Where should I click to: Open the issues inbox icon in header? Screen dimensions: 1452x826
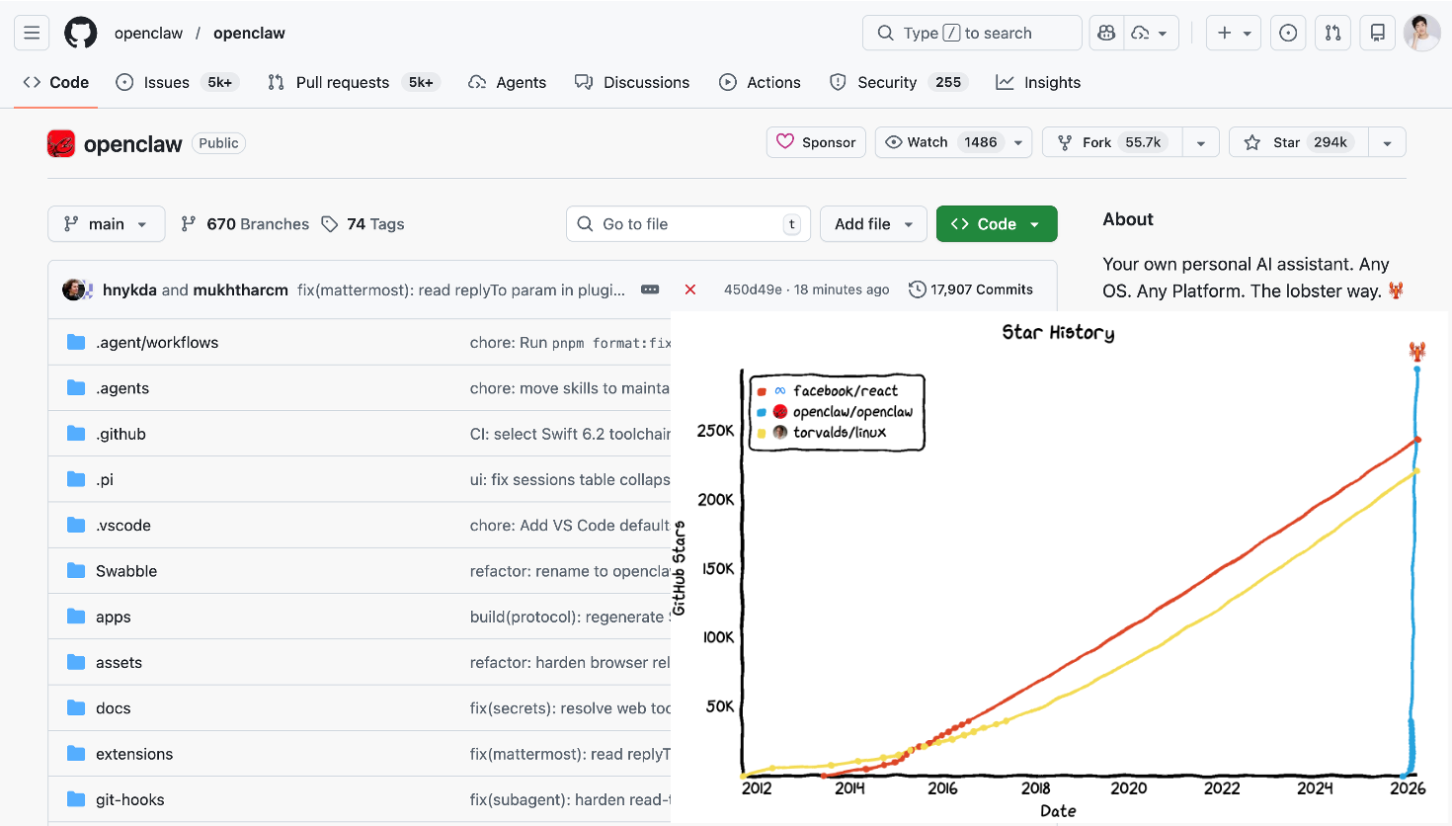(1288, 33)
